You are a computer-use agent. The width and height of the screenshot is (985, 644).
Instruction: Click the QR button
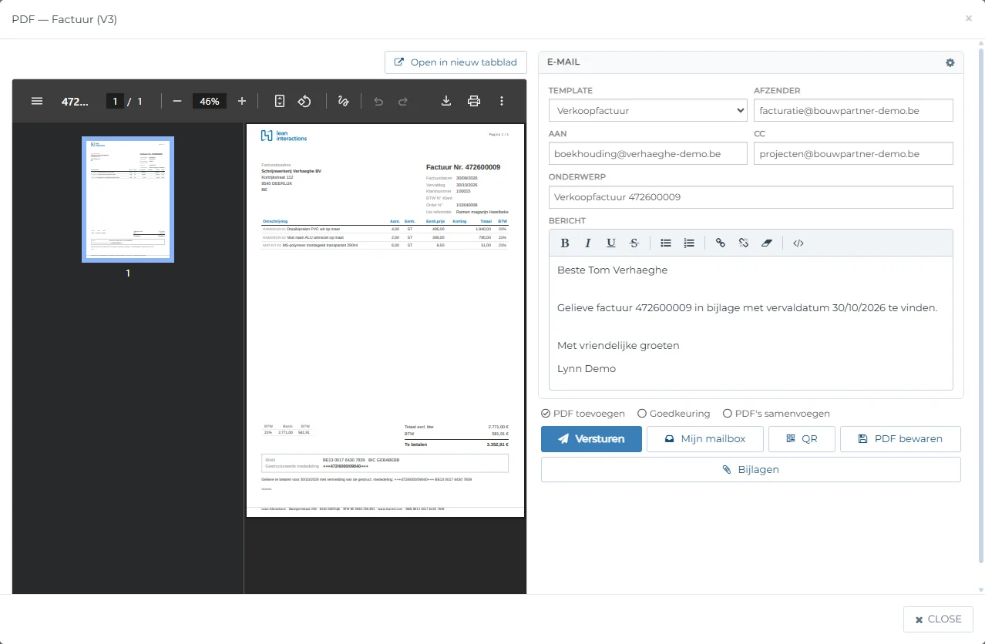(x=802, y=439)
